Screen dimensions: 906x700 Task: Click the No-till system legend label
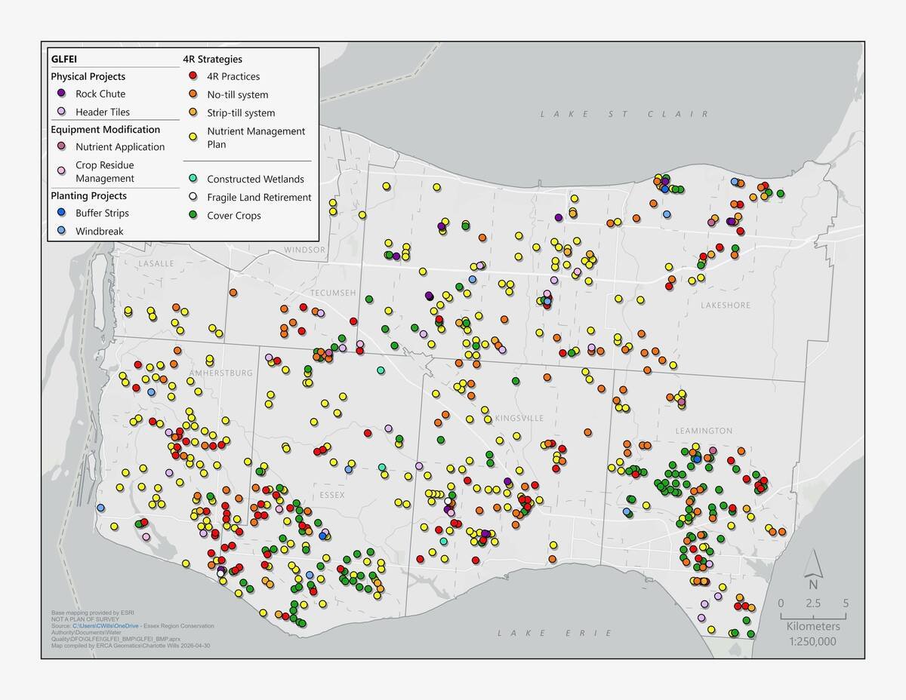(238, 94)
